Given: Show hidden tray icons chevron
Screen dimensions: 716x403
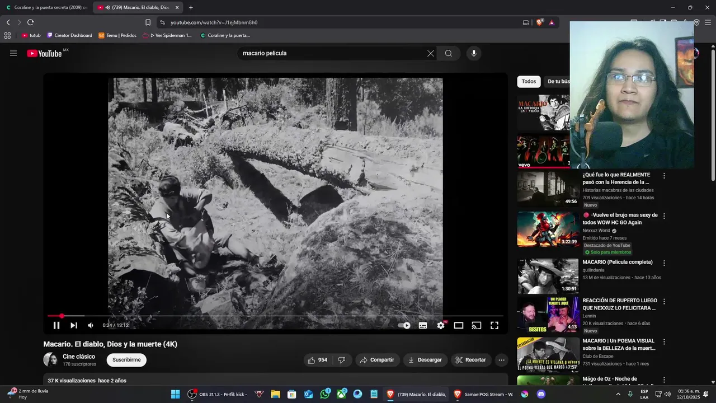Looking at the screenshot, I should click(x=618, y=394).
